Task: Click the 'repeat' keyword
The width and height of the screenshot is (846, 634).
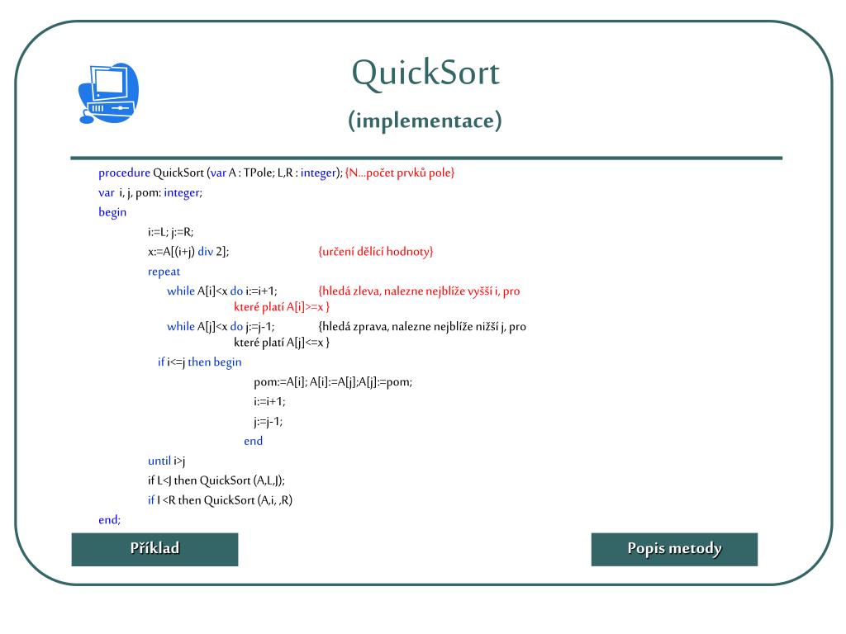Action: 164,272
